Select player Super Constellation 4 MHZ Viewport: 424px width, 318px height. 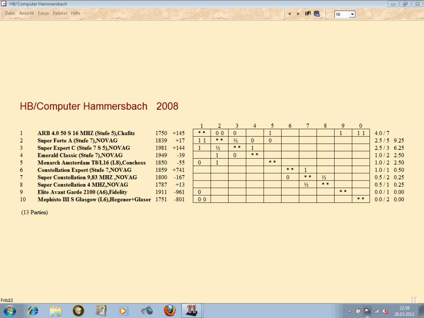pyautogui.click(x=83, y=185)
